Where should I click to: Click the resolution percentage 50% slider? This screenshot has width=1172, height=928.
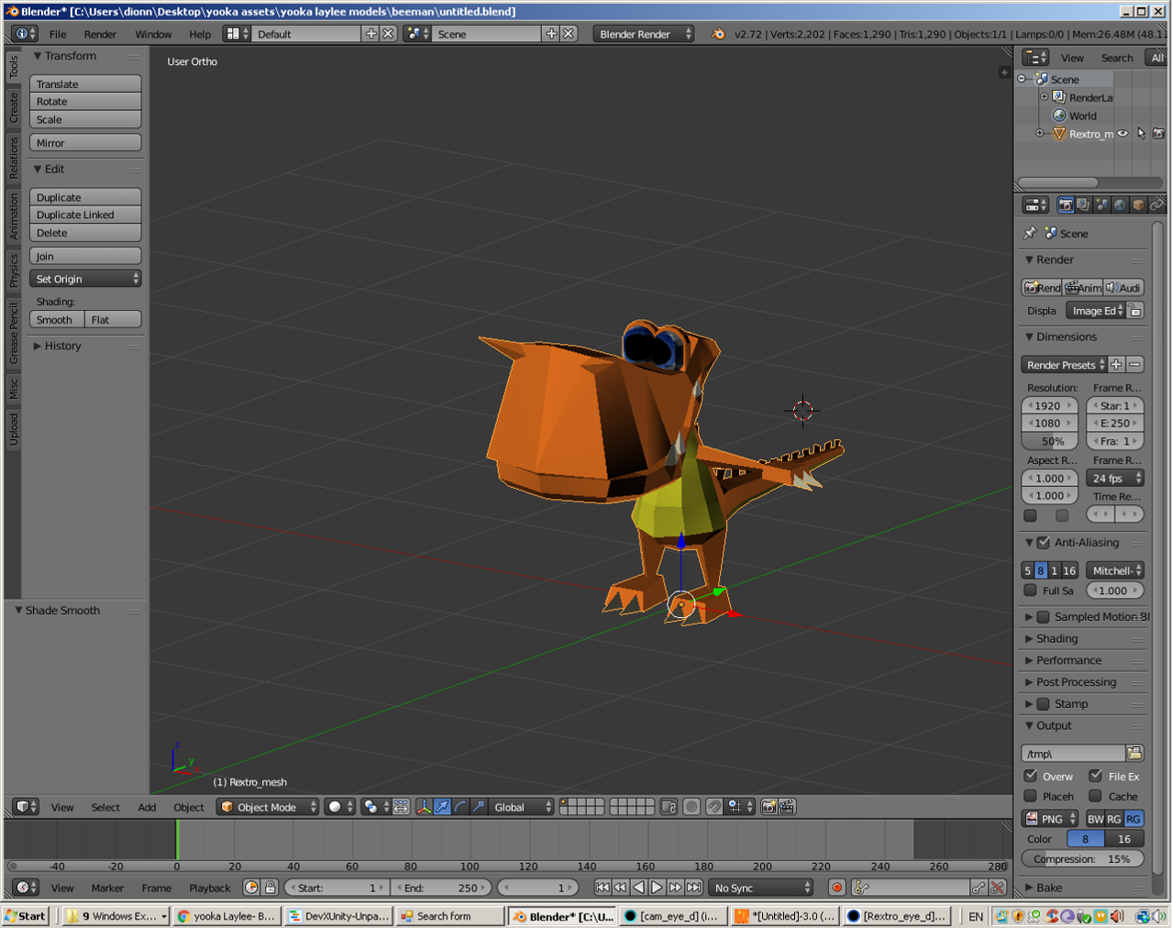pos(1051,441)
